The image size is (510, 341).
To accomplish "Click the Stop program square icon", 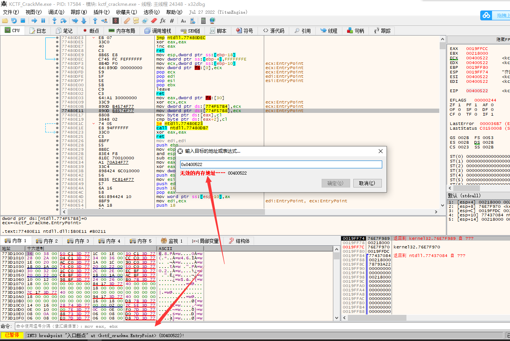I will coord(23,20).
